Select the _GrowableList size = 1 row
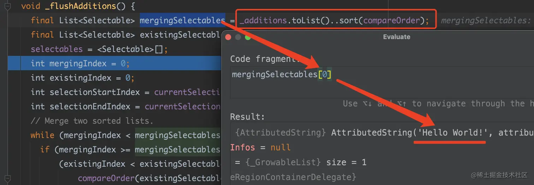Image resolution: width=534 pixels, height=185 pixels. (x=382, y=162)
